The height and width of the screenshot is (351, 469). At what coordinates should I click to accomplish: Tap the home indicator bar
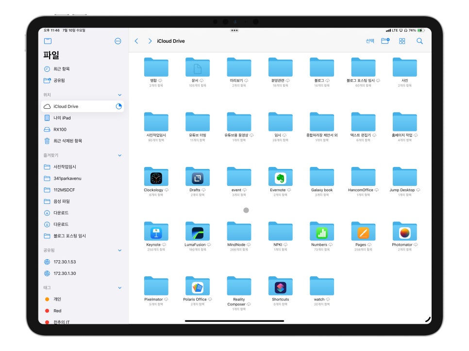tap(234, 321)
